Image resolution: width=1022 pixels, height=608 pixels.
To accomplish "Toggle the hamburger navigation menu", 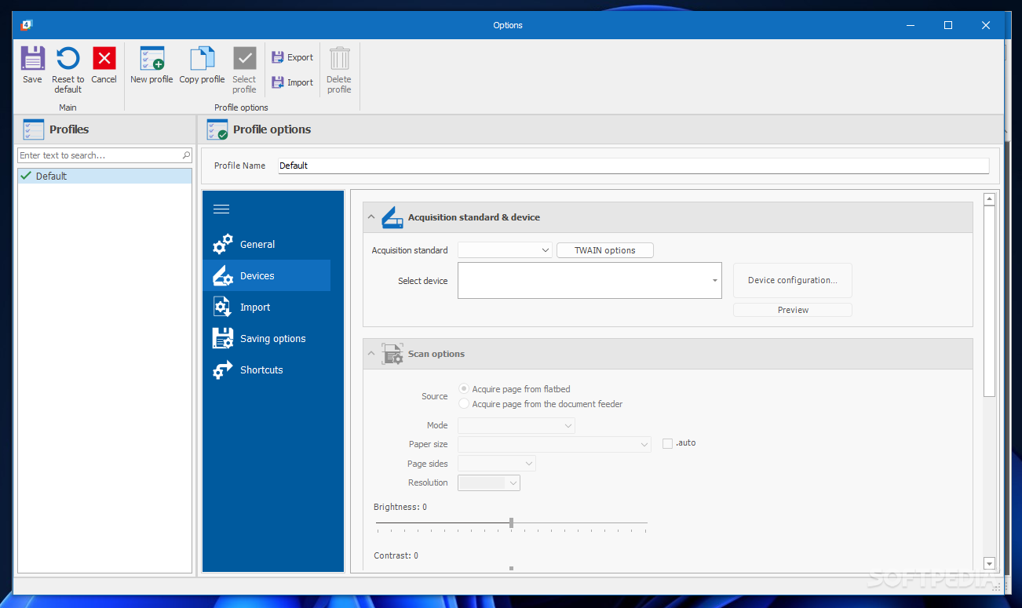I will click(x=221, y=209).
